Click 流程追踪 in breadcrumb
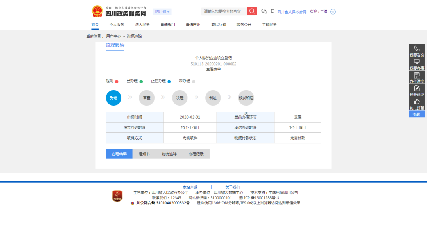The height and width of the screenshot is (225, 427). pos(134,36)
